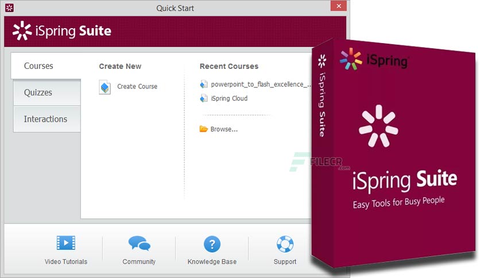Click the Browse folder icon

click(204, 129)
